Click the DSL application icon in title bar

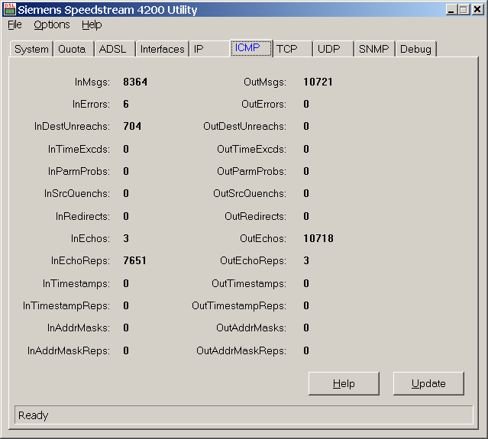[10, 9]
